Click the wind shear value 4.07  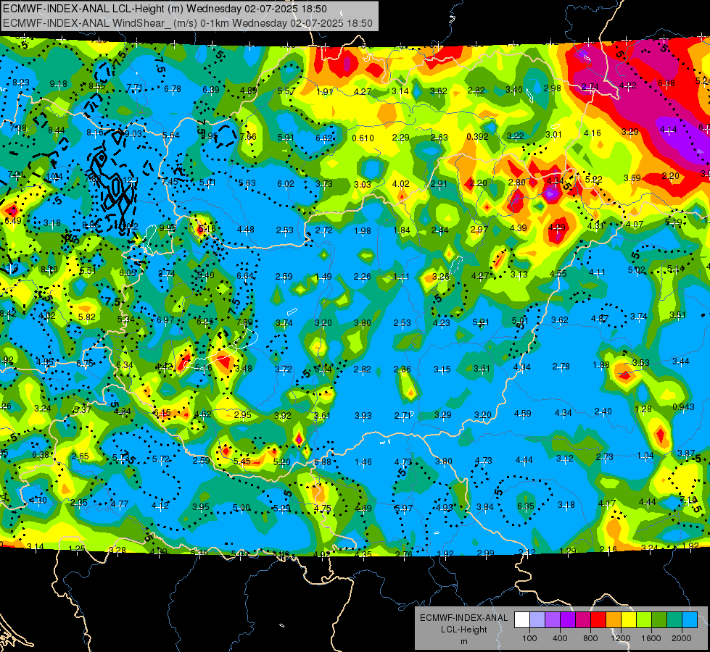[x=635, y=225]
